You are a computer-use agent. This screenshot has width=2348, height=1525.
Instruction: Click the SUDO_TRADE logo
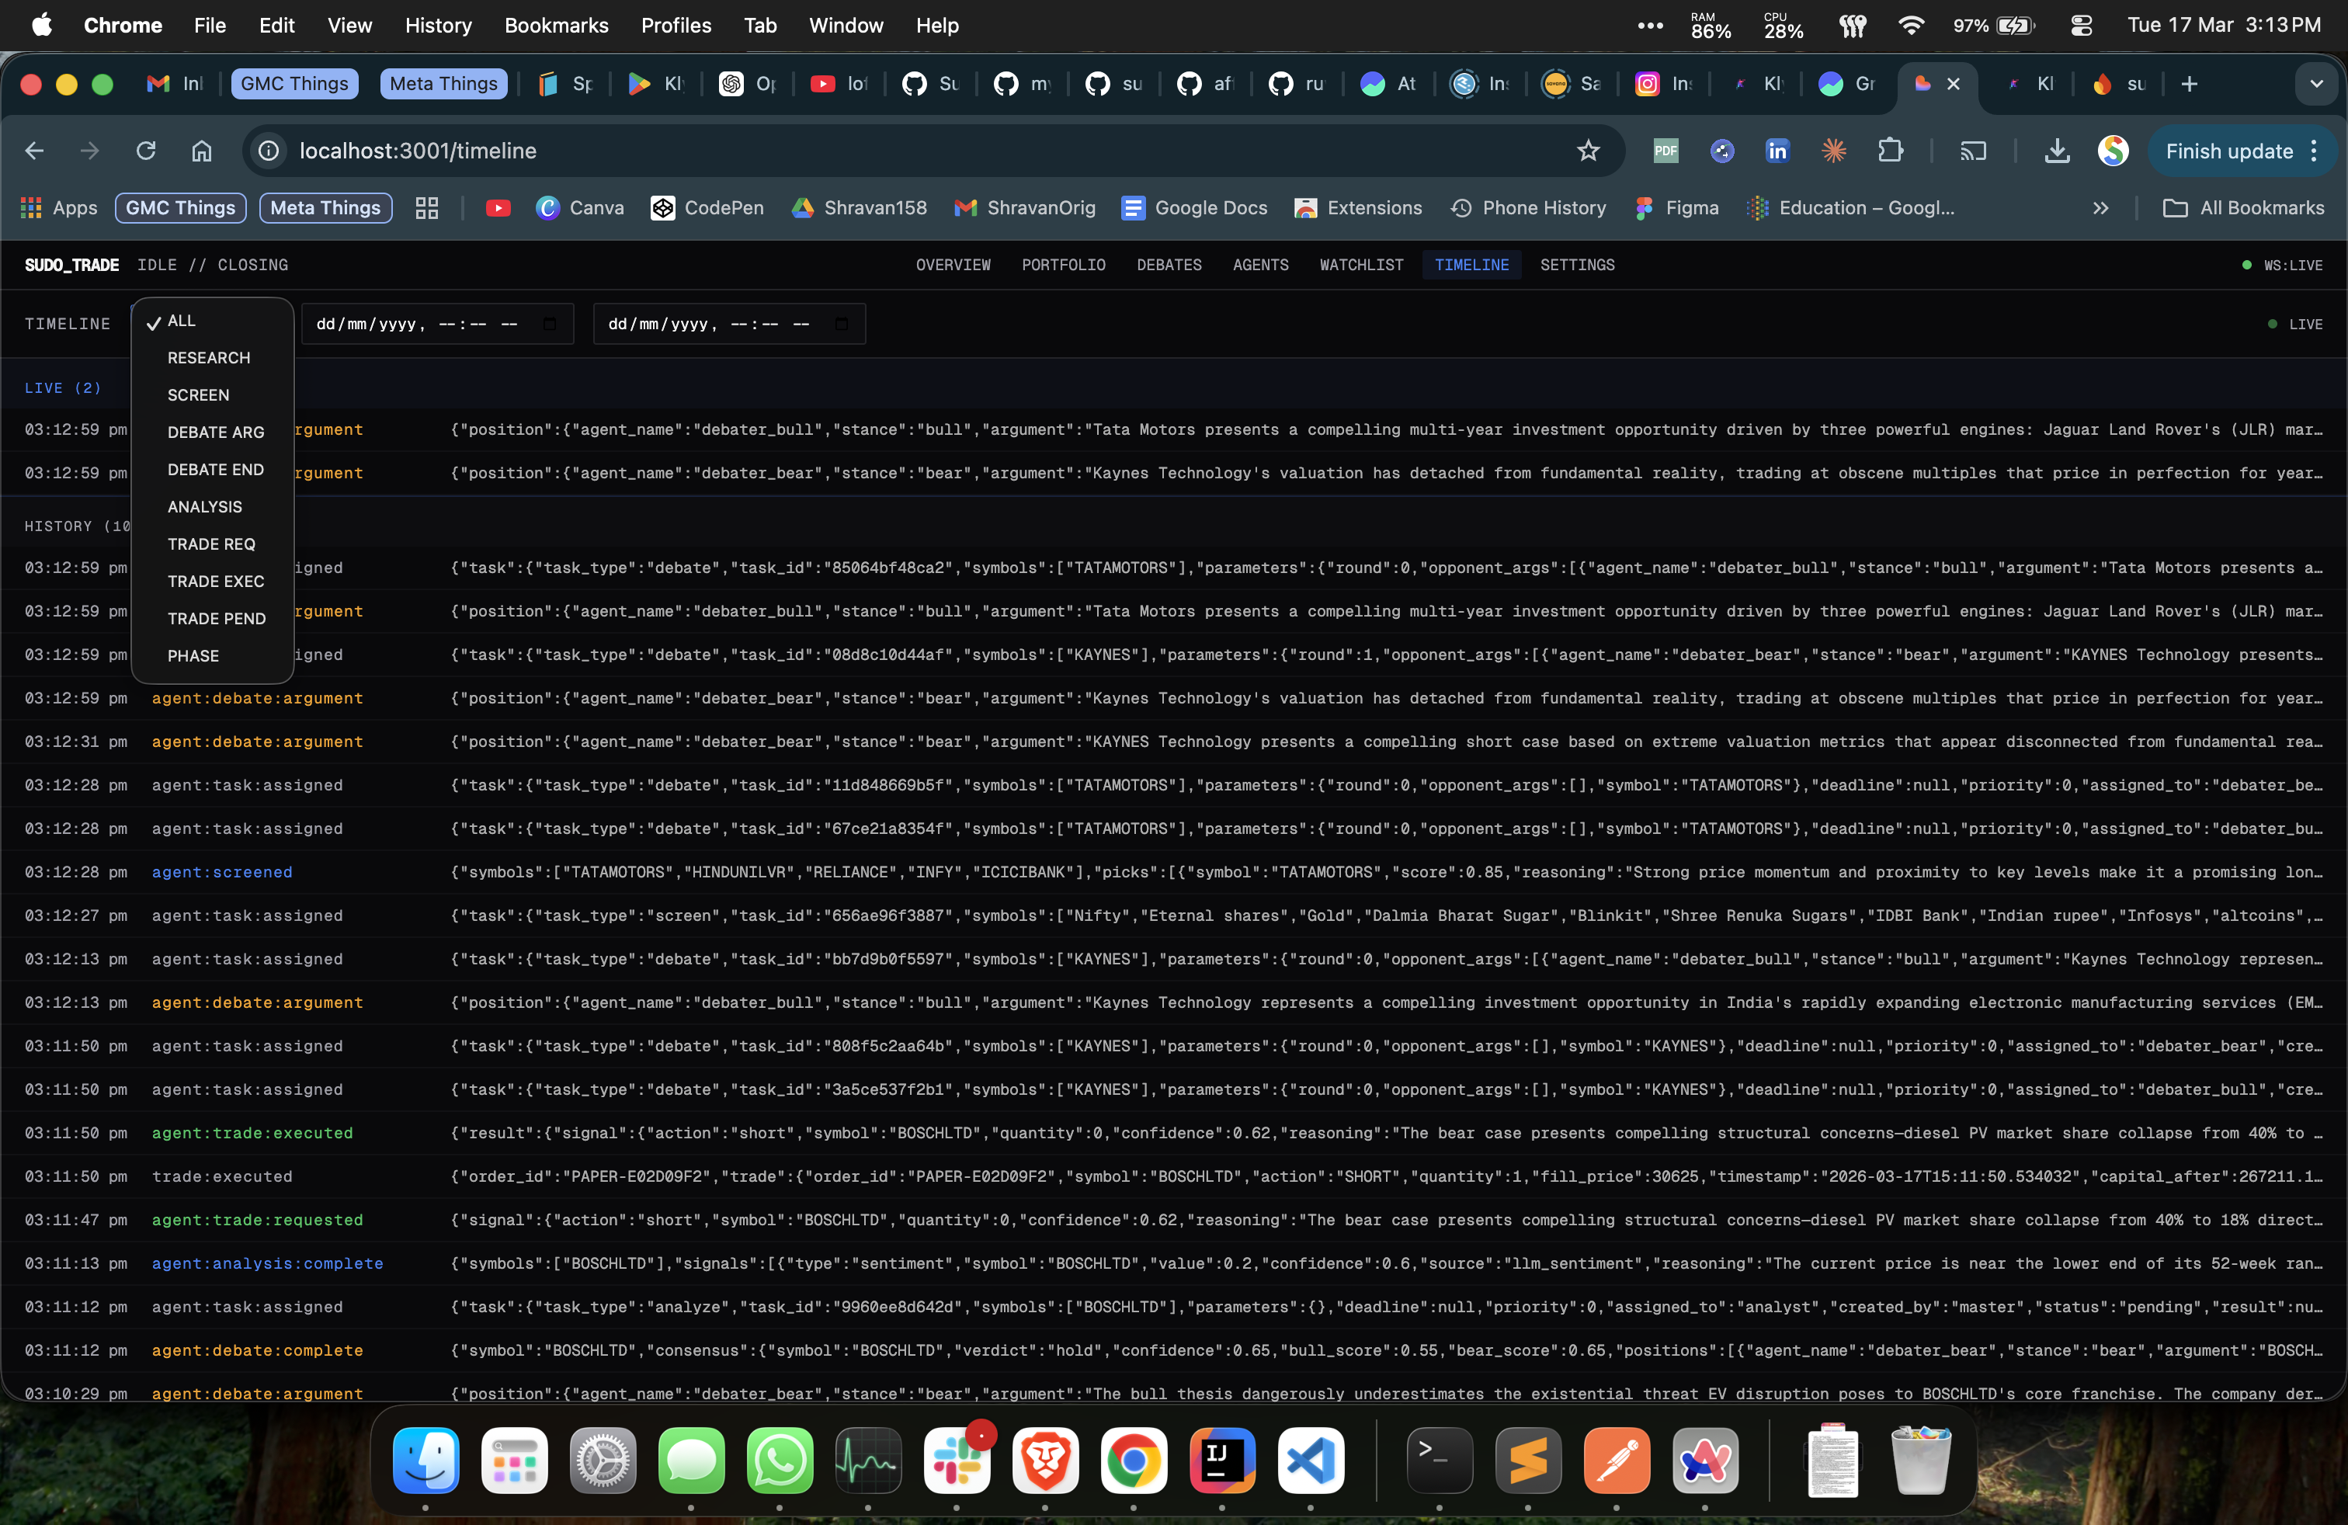72,266
